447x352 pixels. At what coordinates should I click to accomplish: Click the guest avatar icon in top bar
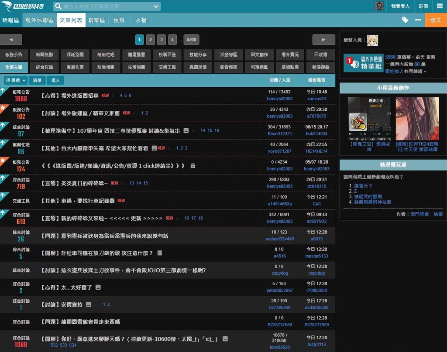tap(378, 6)
